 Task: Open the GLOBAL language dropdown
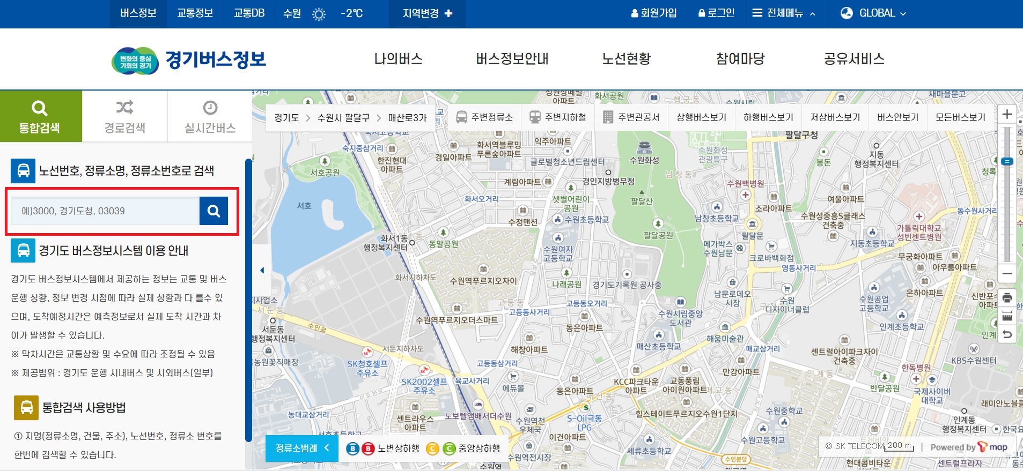coord(873,13)
